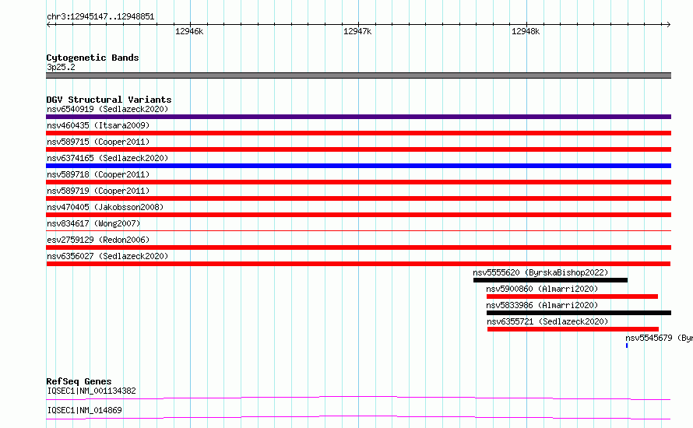Click the 3p25.2 band label
The width and height of the screenshot is (693, 428).
[61, 67]
